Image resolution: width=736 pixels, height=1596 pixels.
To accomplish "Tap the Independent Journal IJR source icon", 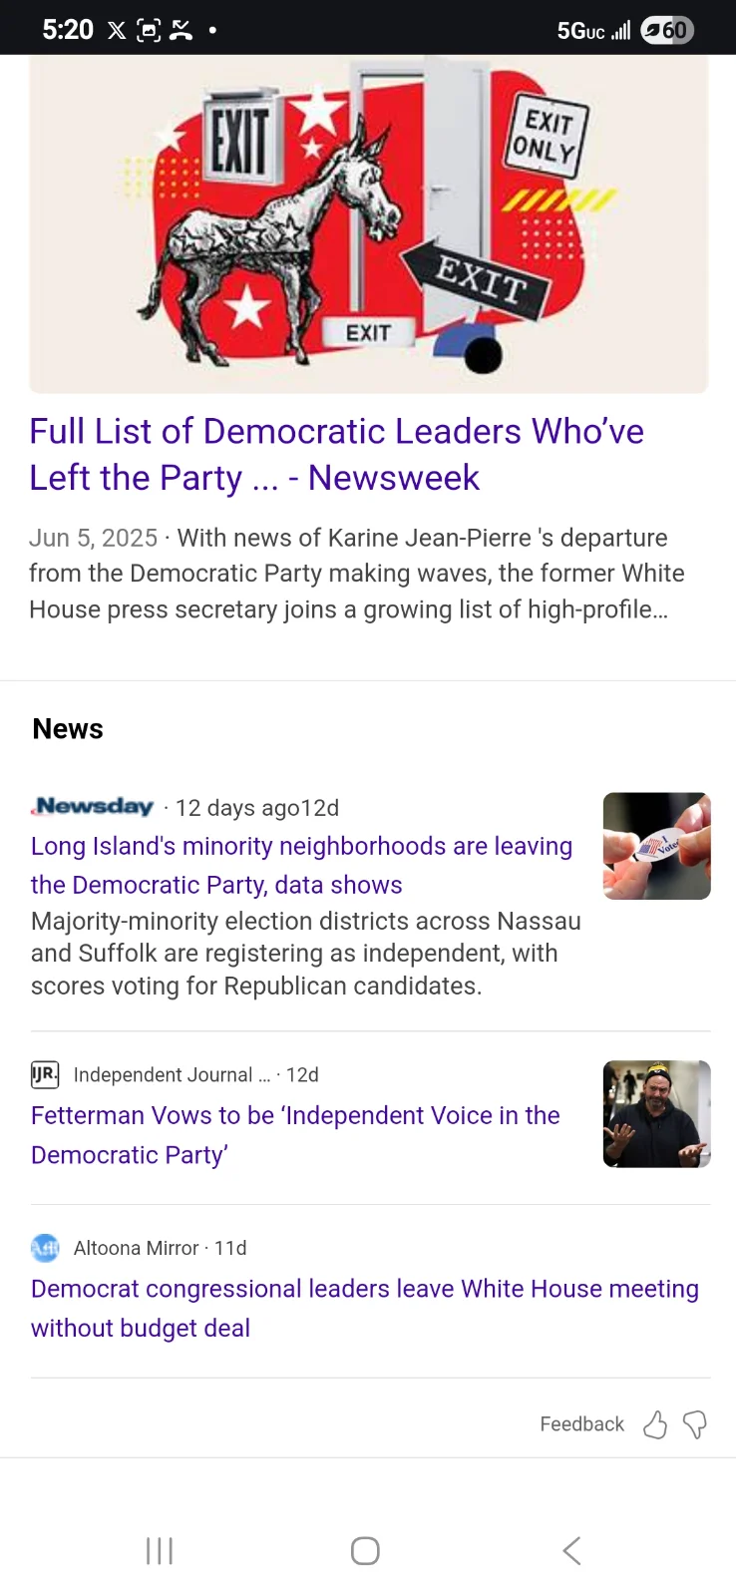I will (45, 1074).
